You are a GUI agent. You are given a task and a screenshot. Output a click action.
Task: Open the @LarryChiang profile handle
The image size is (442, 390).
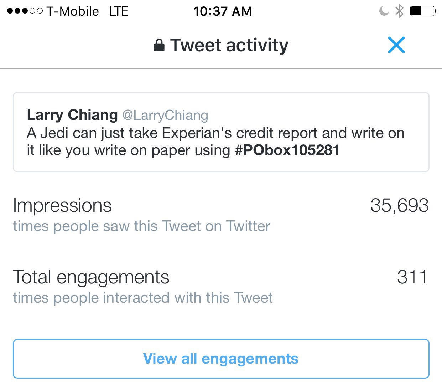[165, 115]
